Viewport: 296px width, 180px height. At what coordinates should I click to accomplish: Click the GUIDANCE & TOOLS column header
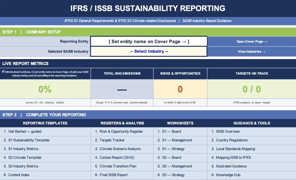[252, 123]
